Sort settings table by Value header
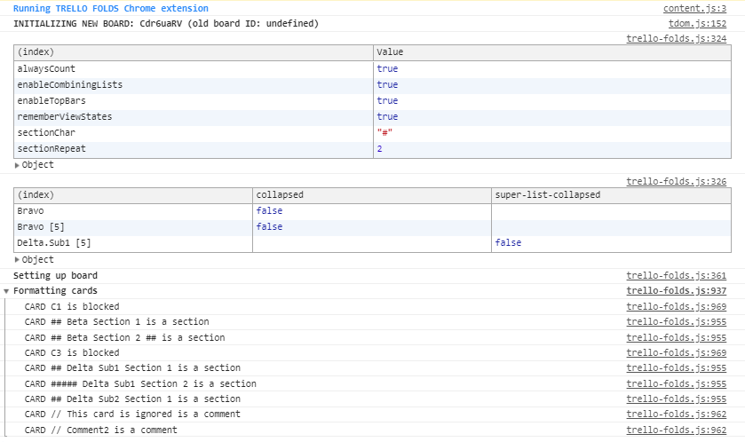The height and width of the screenshot is (442, 745). pyautogui.click(x=552, y=52)
